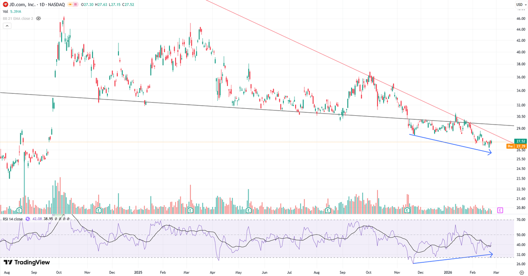Open the USD currency dropdown
The width and height of the screenshot is (528, 276).
521,4
